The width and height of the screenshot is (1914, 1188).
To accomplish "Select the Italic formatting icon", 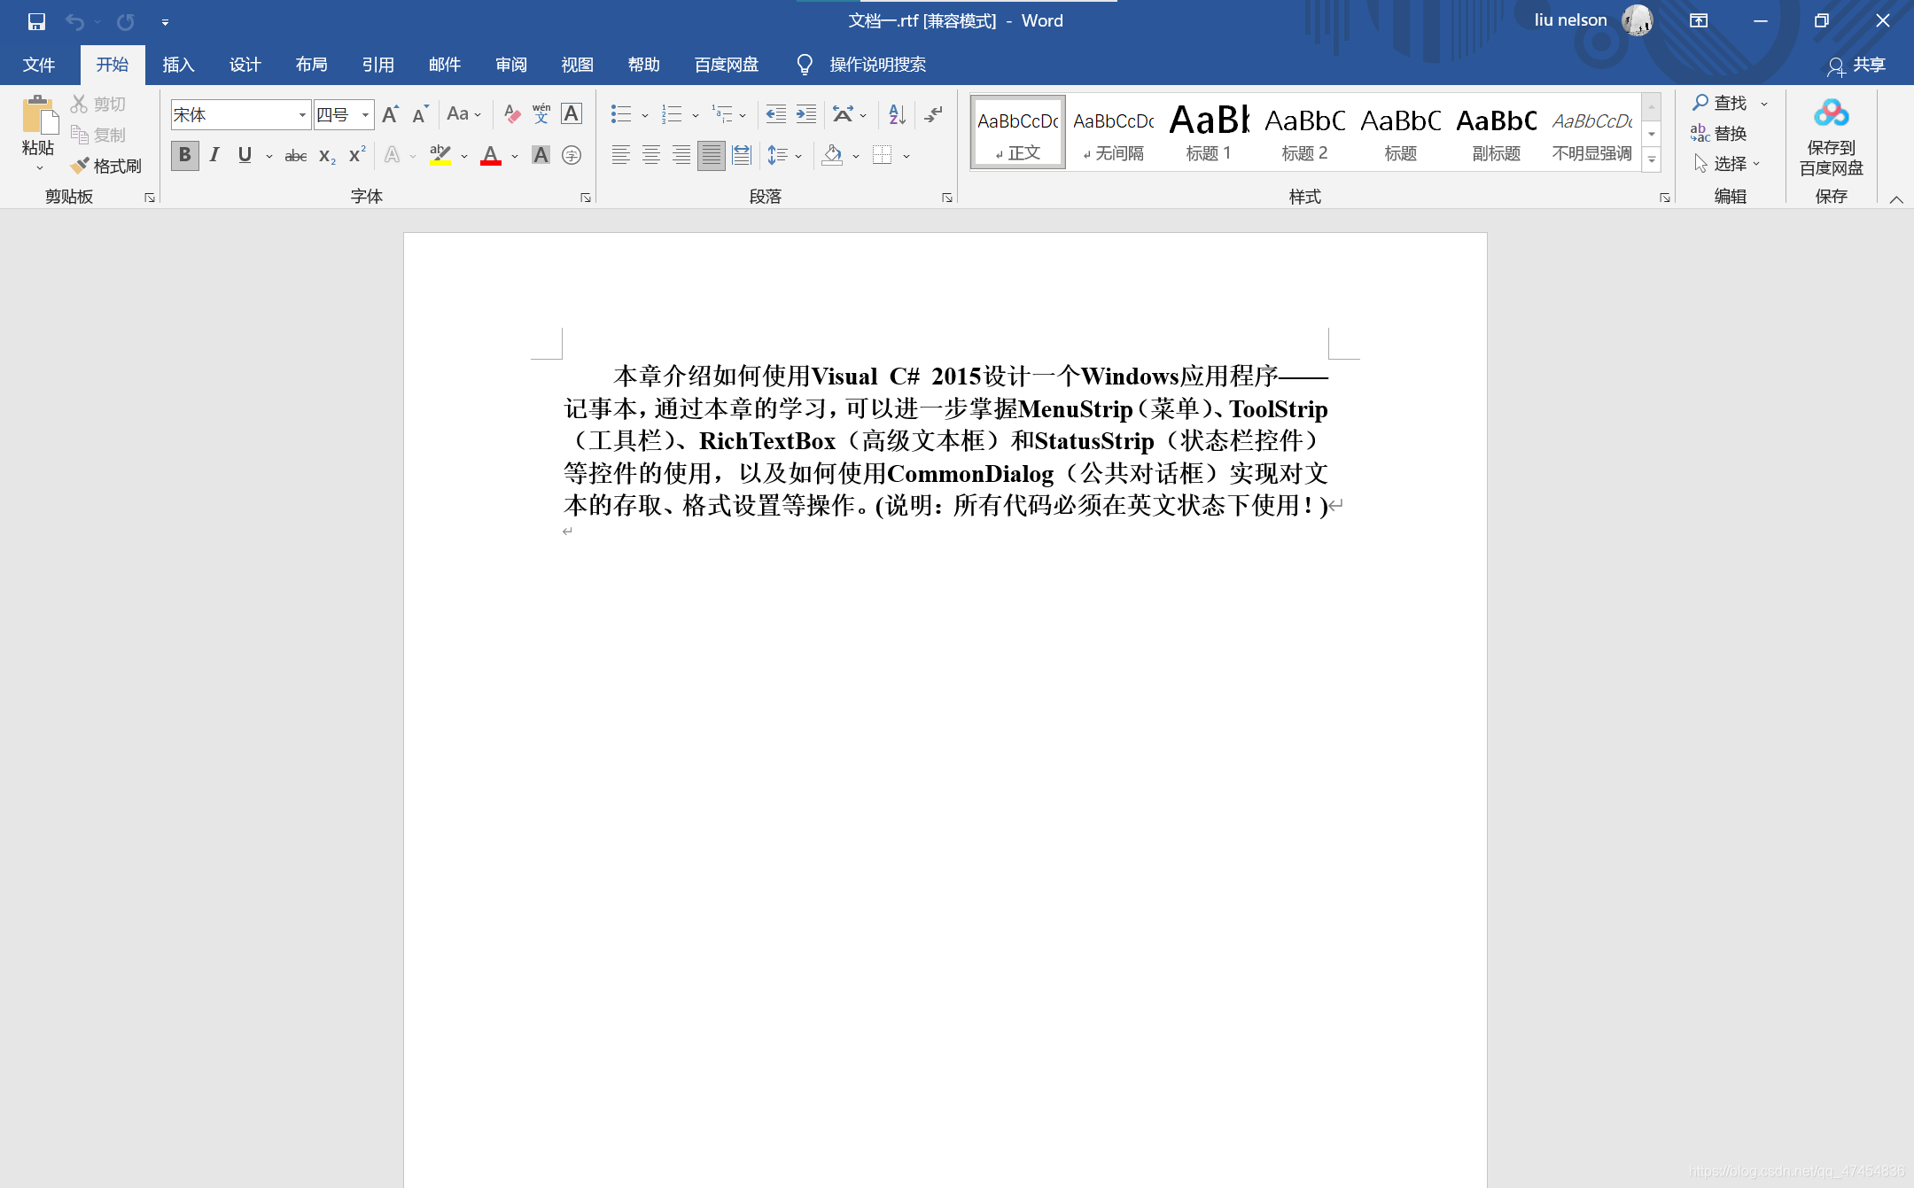I will [214, 155].
